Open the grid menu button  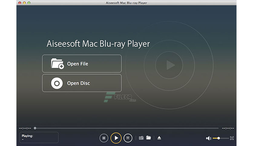pos(128,138)
